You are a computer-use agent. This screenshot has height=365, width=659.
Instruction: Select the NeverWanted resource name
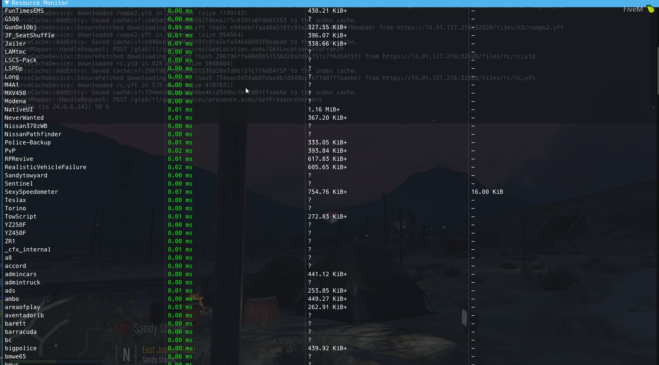(x=24, y=118)
